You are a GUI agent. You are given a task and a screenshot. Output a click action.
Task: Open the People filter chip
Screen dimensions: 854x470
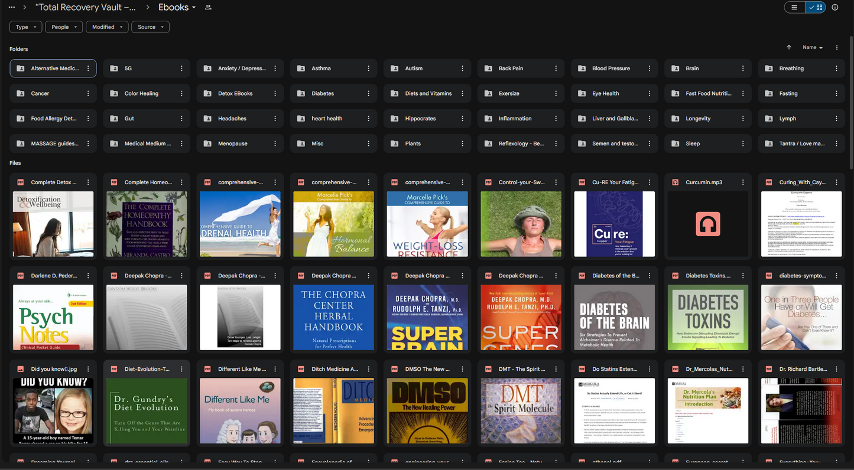(x=64, y=27)
